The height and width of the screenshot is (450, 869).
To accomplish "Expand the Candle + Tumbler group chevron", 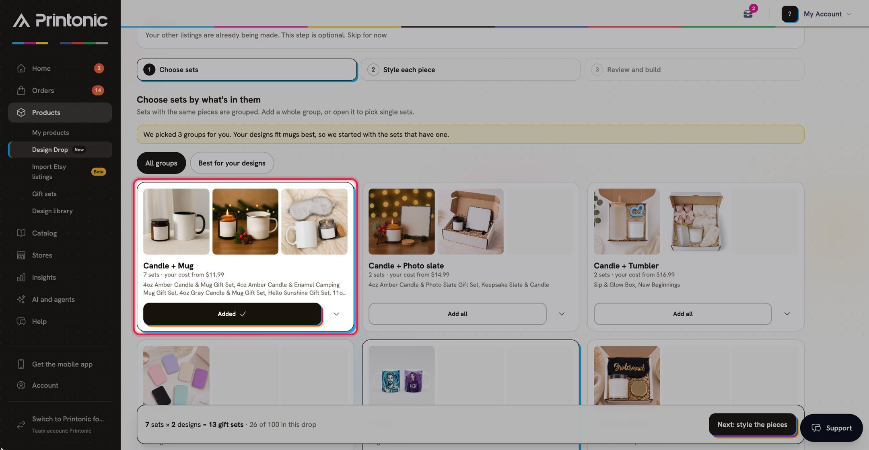I will coord(787,314).
